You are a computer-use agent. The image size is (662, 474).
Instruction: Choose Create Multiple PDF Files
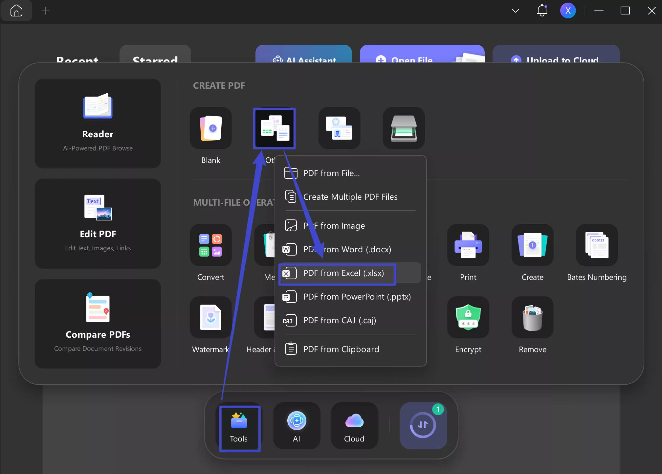(x=350, y=197)
